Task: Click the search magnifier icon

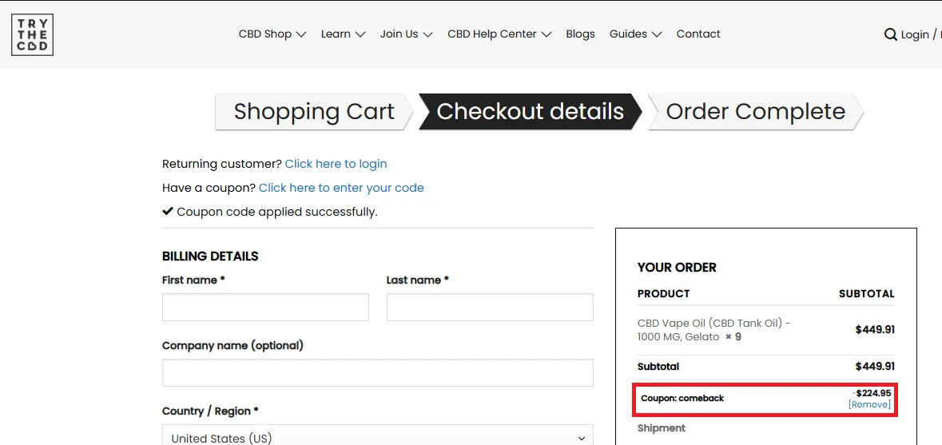Action: (x=890, y=34)
